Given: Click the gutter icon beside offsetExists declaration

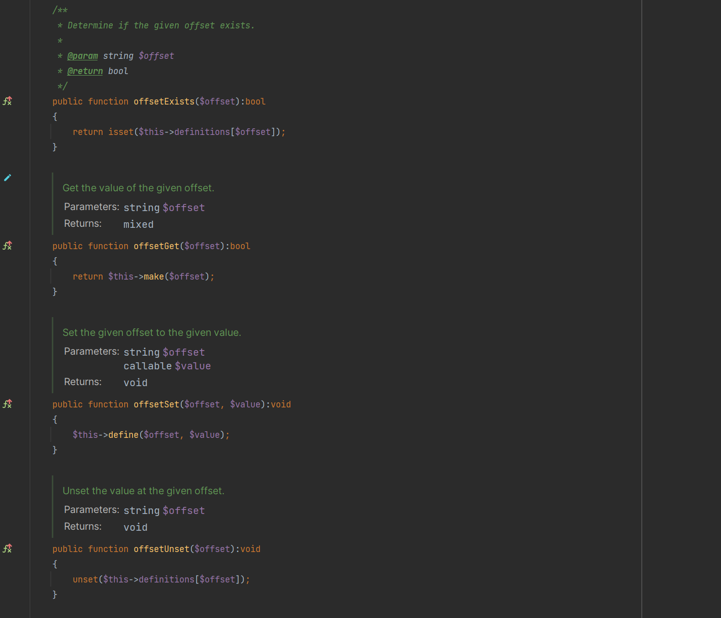Looking at the screenshot, I should [x=7, y=101].
